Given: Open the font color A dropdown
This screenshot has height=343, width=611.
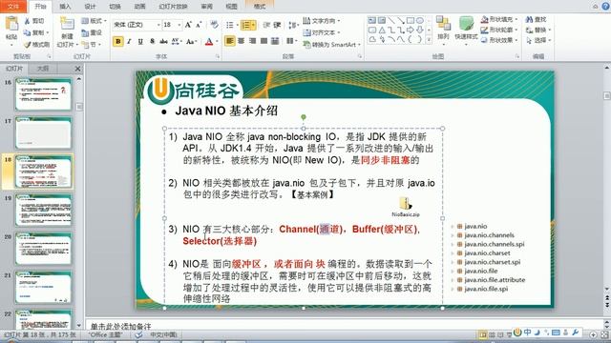Looking at the screenshot, I should coord(217,41).
